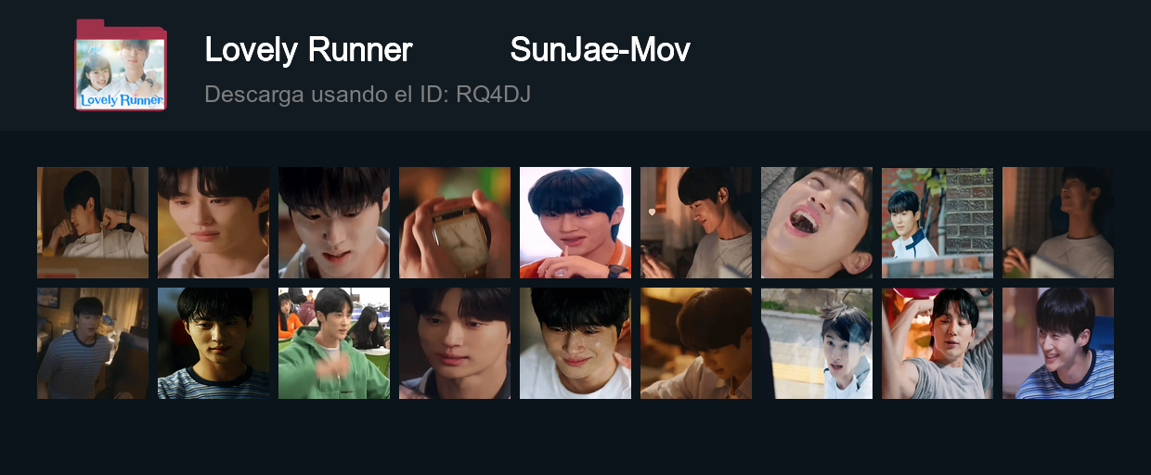1151x475 pixels.
Task: Select the sticker of a man in a green hoodie
Action: (x=334, y=343)
